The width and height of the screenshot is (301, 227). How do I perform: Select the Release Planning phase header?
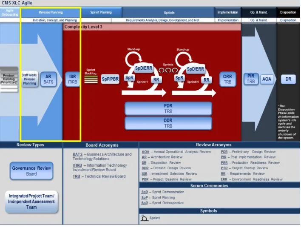point(51,12)
